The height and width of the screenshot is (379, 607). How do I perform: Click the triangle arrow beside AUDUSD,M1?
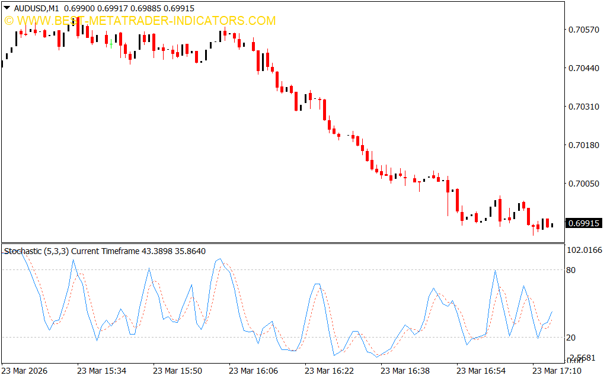tap(7, 9)
